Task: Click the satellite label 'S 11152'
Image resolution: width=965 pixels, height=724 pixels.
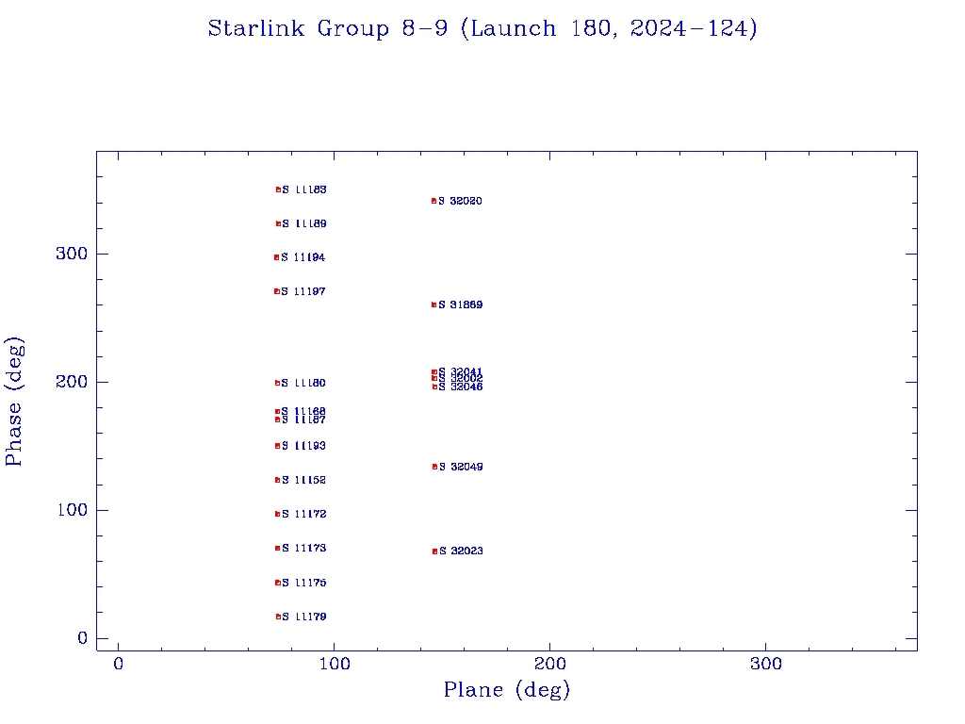Action: [303, 480]
